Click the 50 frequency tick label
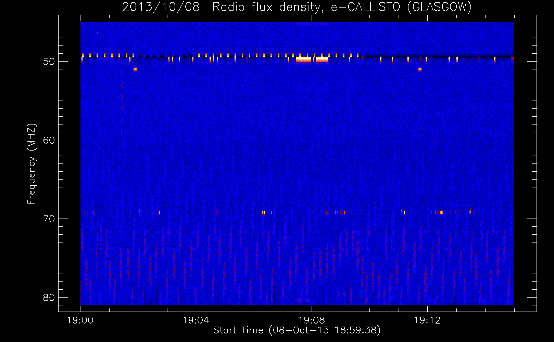 49,62
